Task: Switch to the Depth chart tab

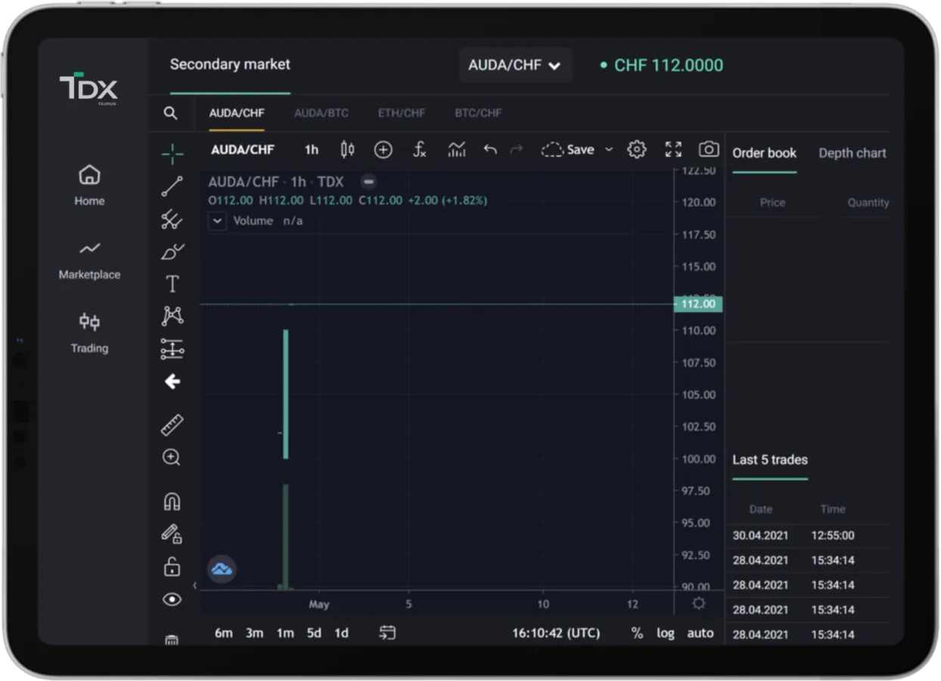Action: 852,153
